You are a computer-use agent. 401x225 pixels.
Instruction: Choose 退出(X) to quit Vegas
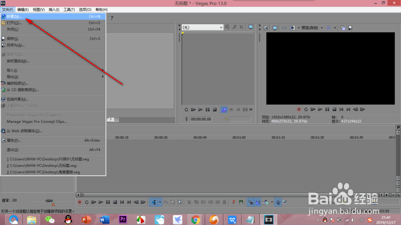tap(53, 150)
